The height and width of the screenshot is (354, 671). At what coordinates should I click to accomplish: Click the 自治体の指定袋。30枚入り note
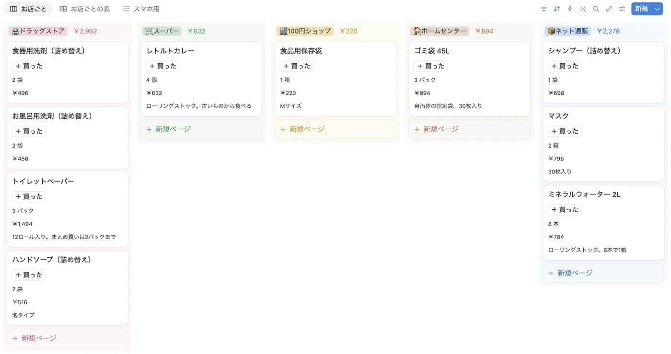pos(448,106)
